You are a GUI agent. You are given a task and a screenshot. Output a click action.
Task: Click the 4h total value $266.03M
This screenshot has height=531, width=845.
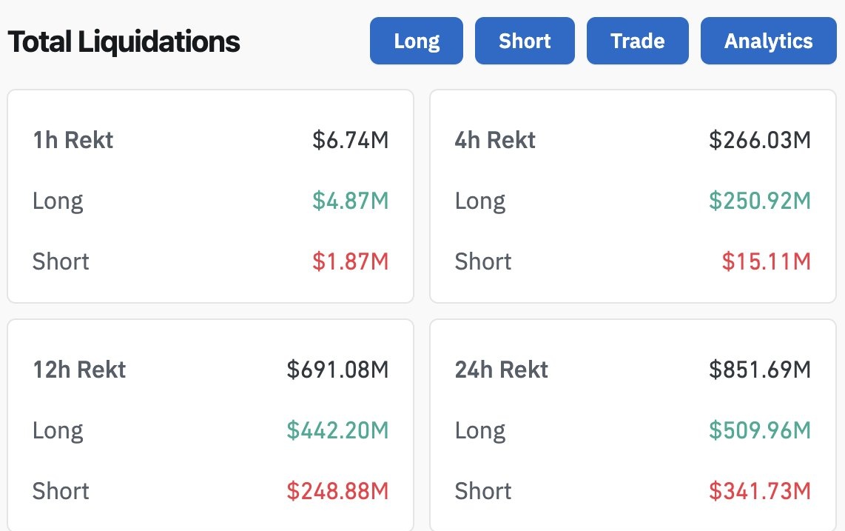point(760,140)
